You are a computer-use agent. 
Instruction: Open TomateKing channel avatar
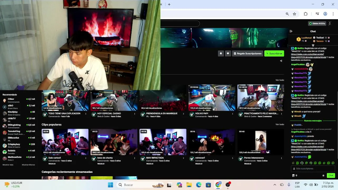4,132
